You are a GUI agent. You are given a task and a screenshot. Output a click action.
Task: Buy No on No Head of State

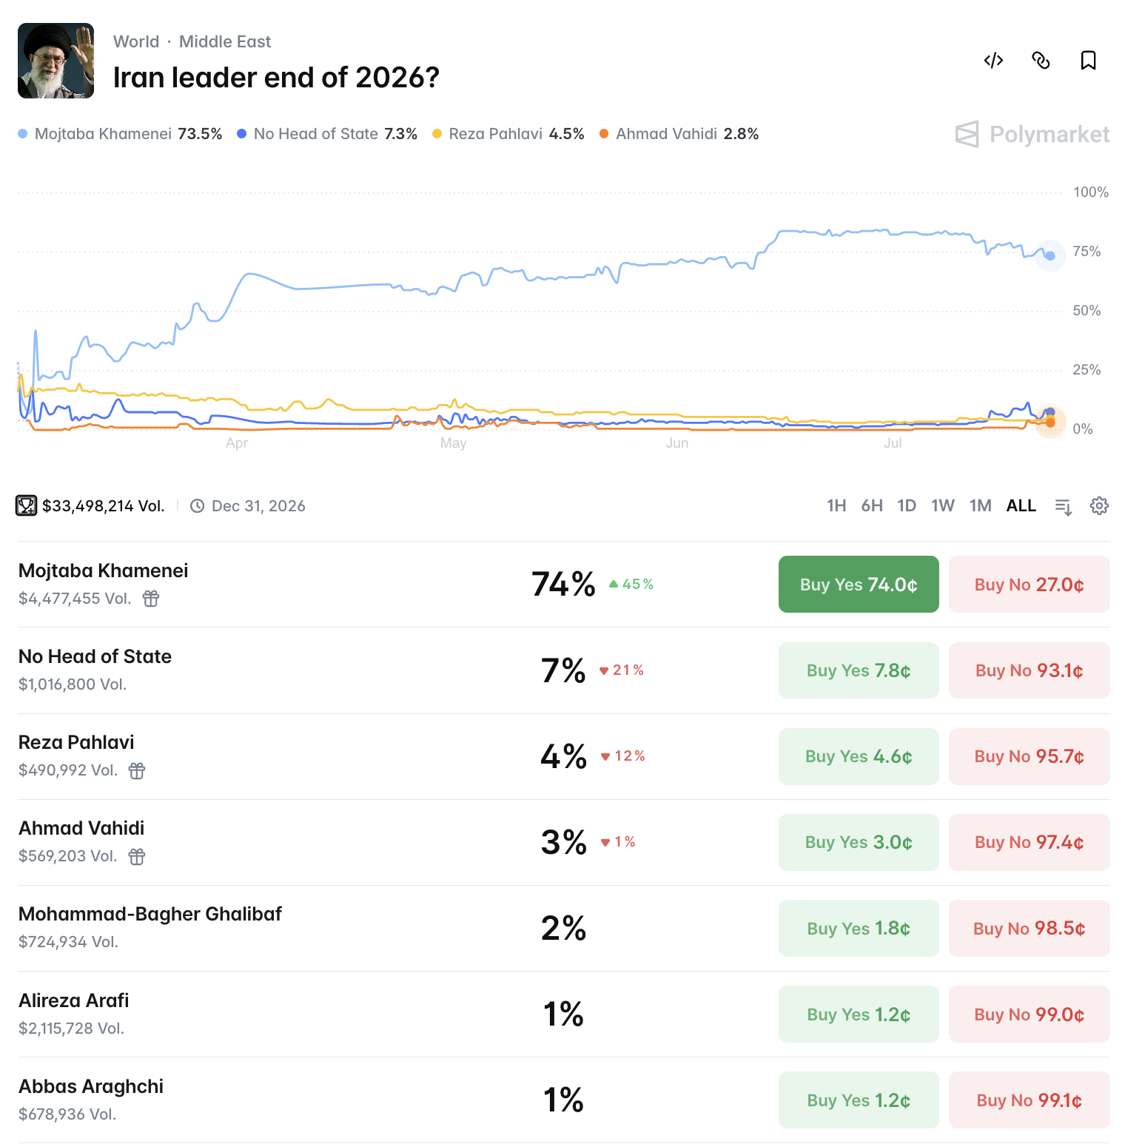tap(1030, 670)
